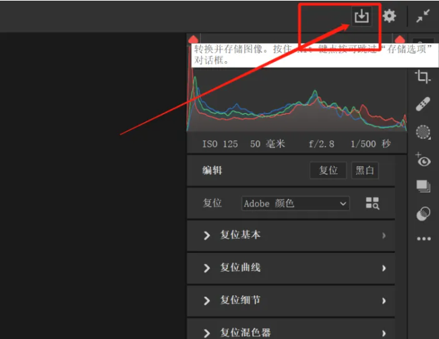The height and width of the screenshot is (339, 439).
Task: Open the preferences gear icon
Action: 389,16
